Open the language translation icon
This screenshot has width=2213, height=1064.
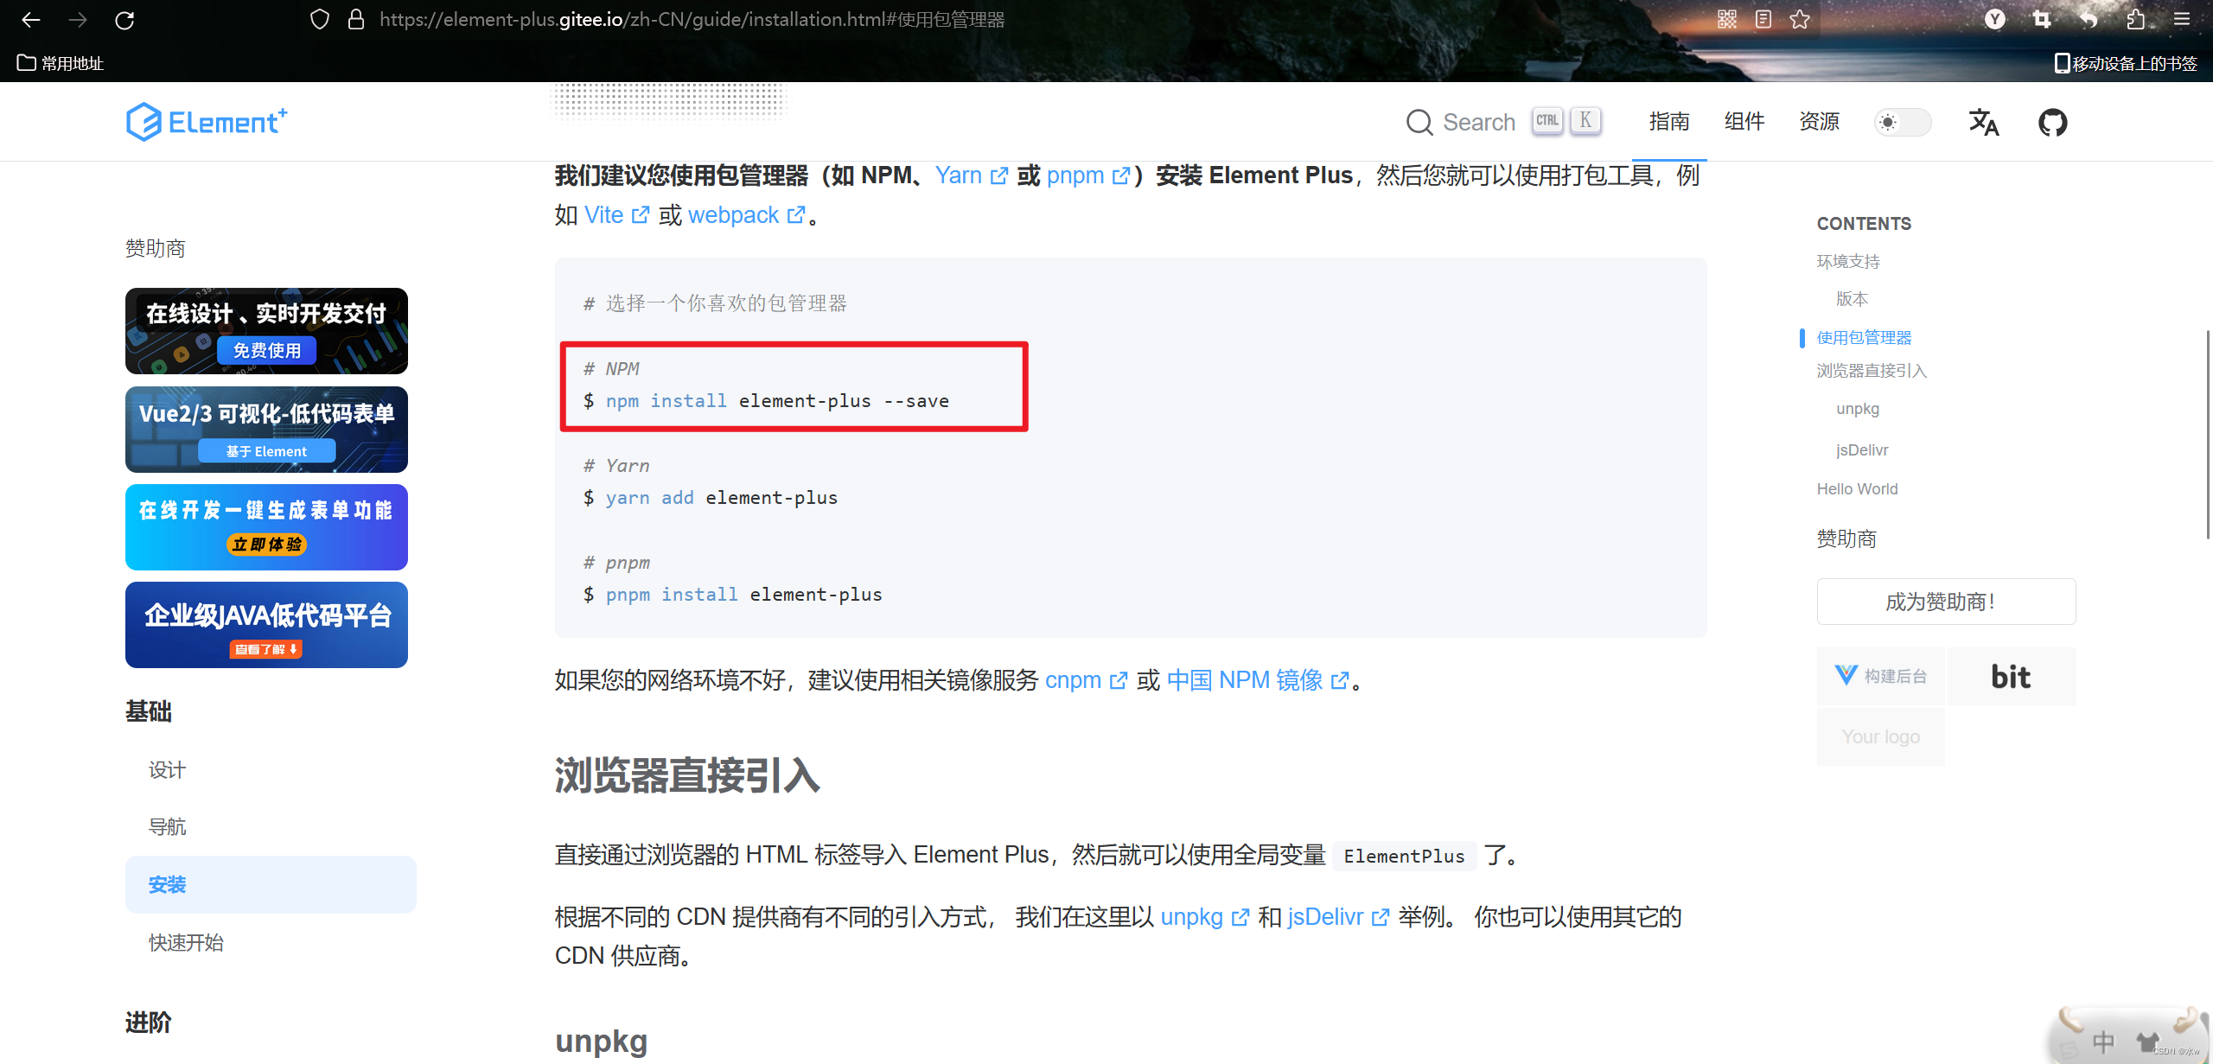1984,122
